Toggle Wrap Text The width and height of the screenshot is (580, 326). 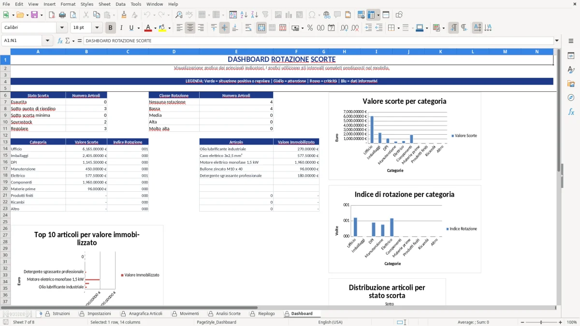(248, 28)
